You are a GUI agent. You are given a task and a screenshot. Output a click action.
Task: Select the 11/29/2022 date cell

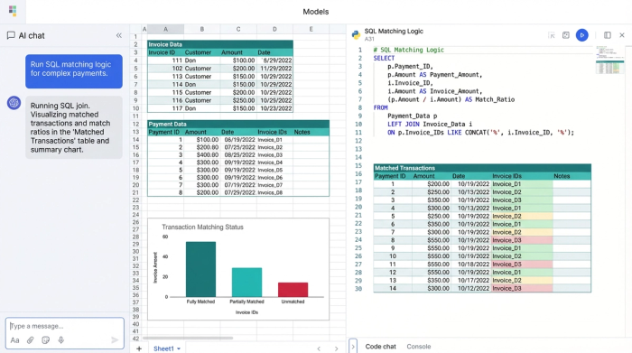pos(274,69)
